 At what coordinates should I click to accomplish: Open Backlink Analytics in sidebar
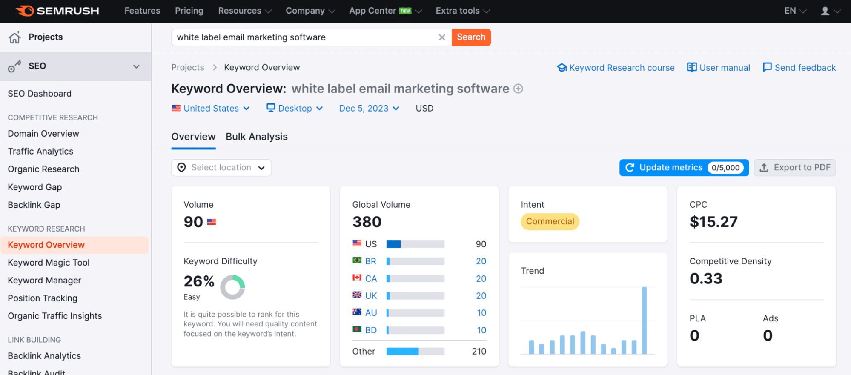pyautogui.click(x=44, y=356)
